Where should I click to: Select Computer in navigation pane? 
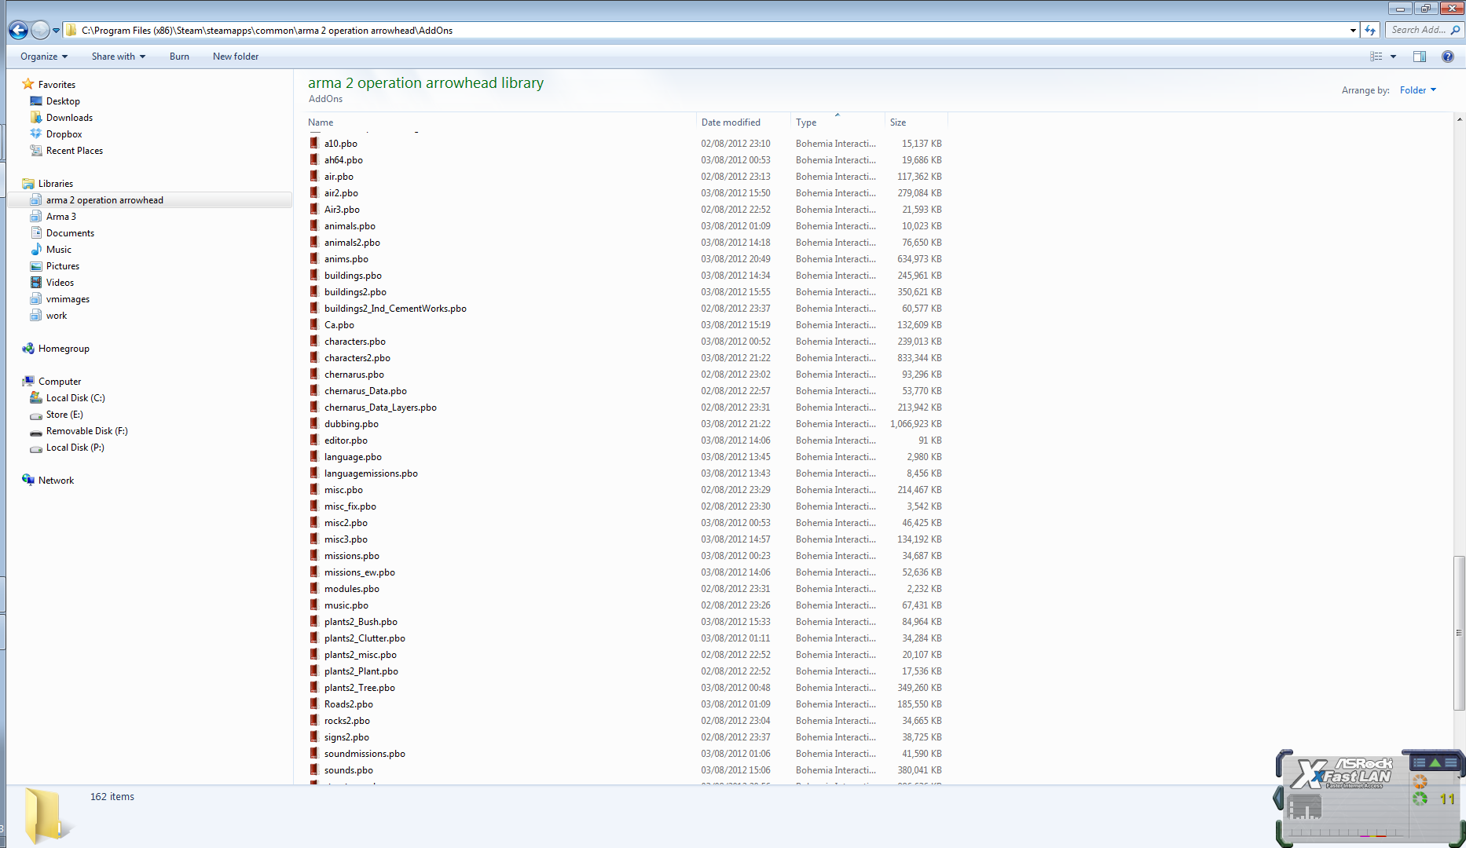(x=60, y=382)
